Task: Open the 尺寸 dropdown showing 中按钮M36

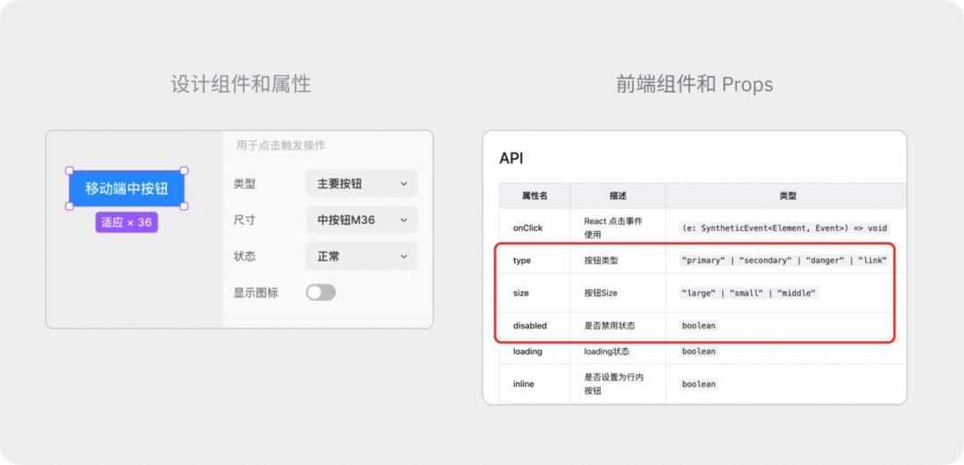Action: click(x=361, y=220)
